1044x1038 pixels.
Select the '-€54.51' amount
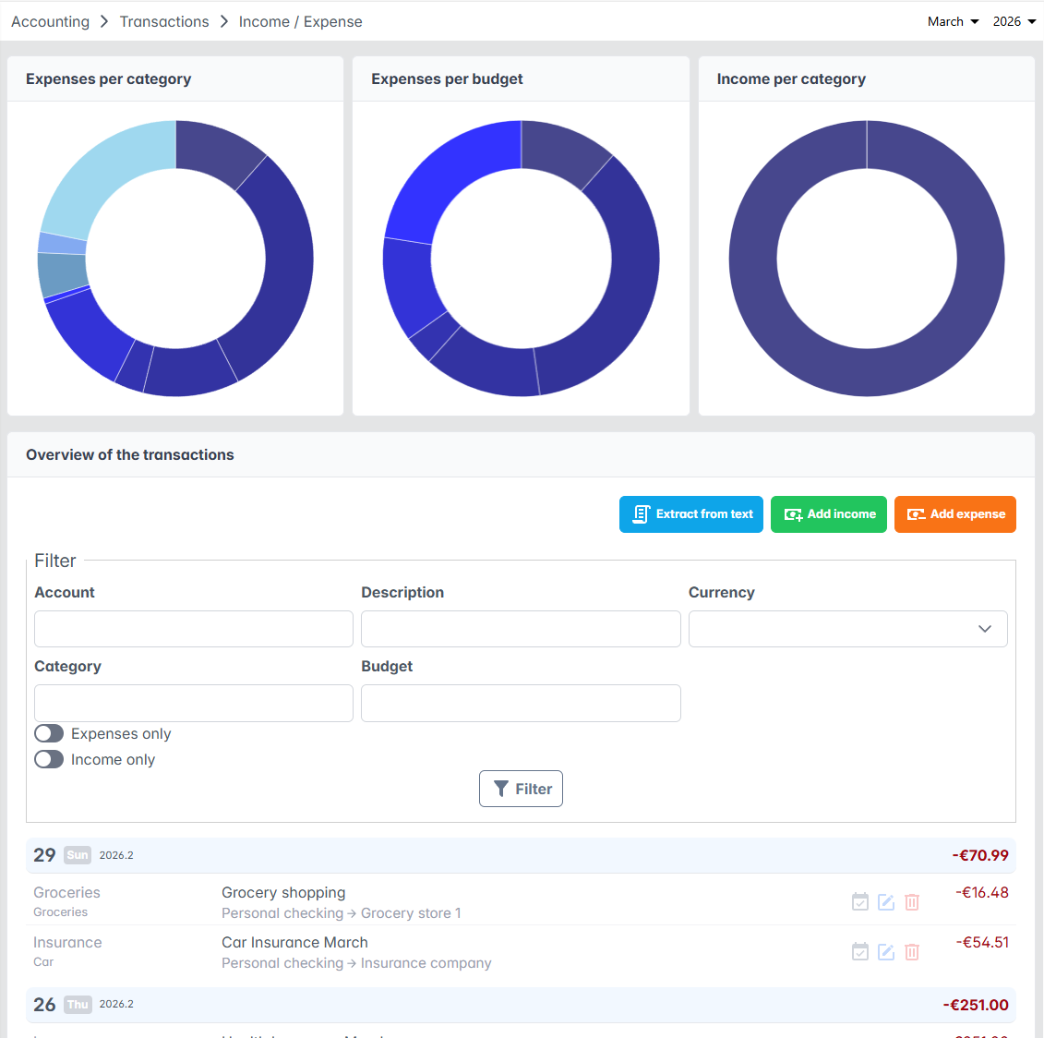click(982, 943)
